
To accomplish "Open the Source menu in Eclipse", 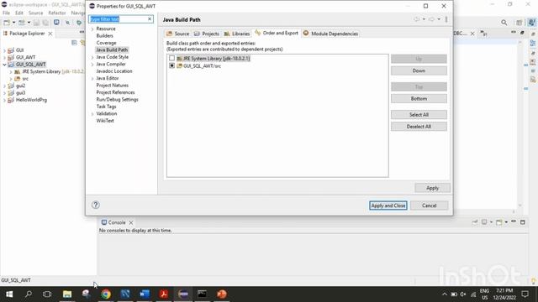I will 35,13.
